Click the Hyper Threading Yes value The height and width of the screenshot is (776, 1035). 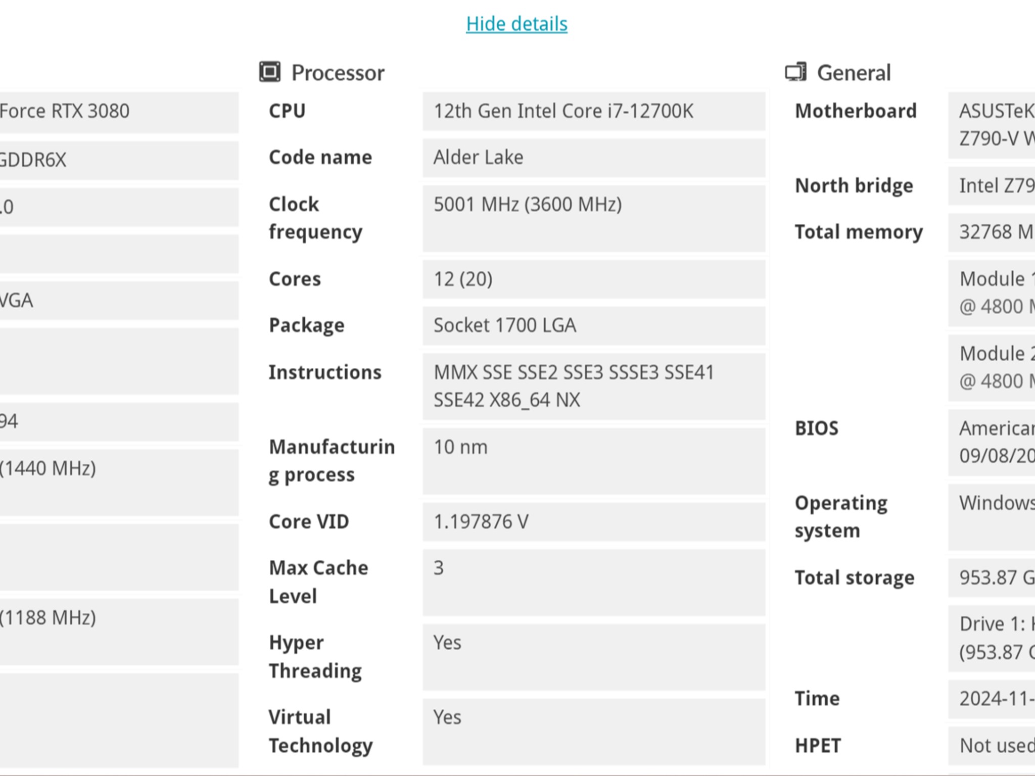pyautogui.click(x=594, y=657)
